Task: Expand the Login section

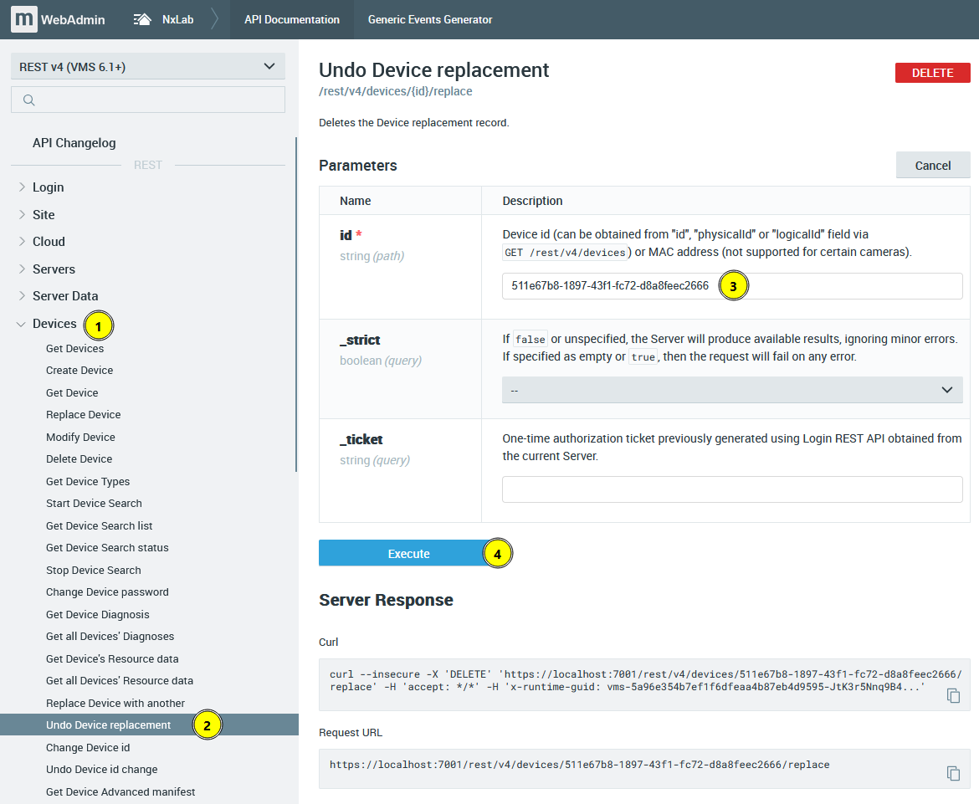Action: click(22, 187)
